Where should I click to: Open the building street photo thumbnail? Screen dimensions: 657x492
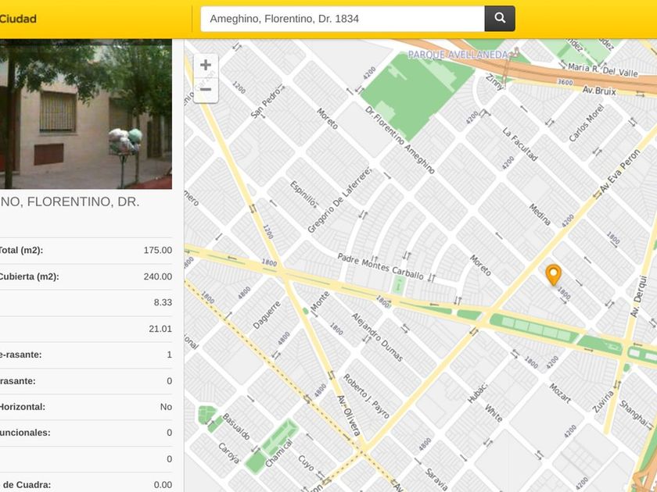[x=85, y=114]
